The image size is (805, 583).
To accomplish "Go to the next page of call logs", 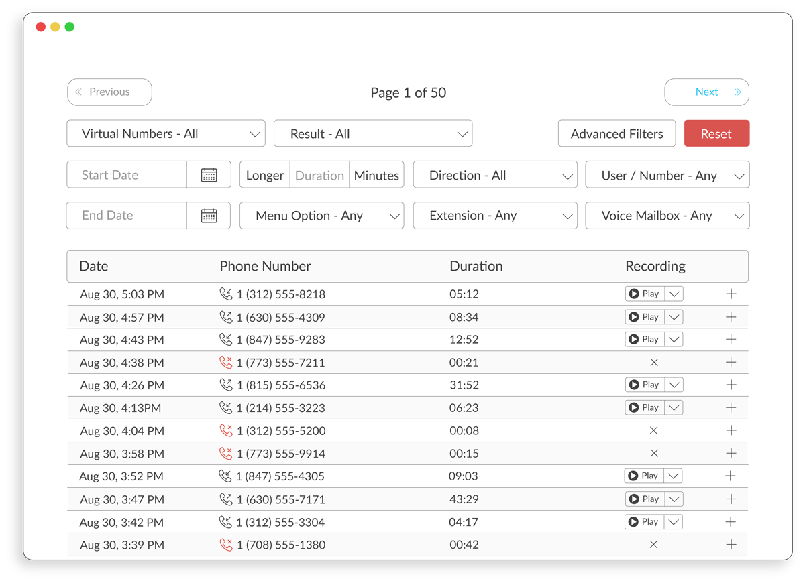I will pyautogui.click(x=706, y=92).
